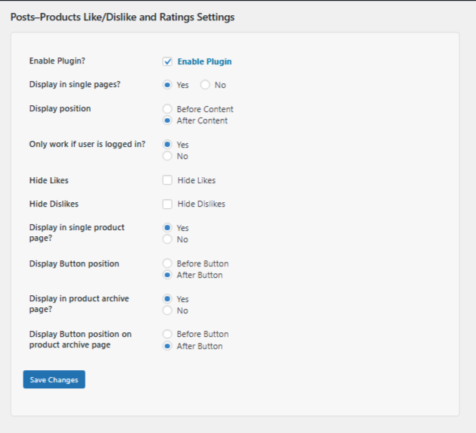476x433 pixels.
Task: Pick After Button for product archive page
Action: pyautogui.click(x=167, y=346)
